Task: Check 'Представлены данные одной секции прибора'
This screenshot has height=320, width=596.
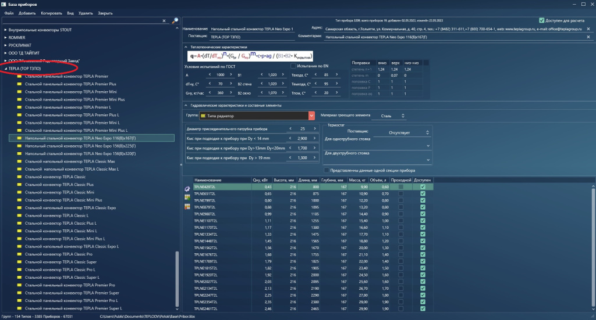Action: pyautogui.click(x=326, y=170)
